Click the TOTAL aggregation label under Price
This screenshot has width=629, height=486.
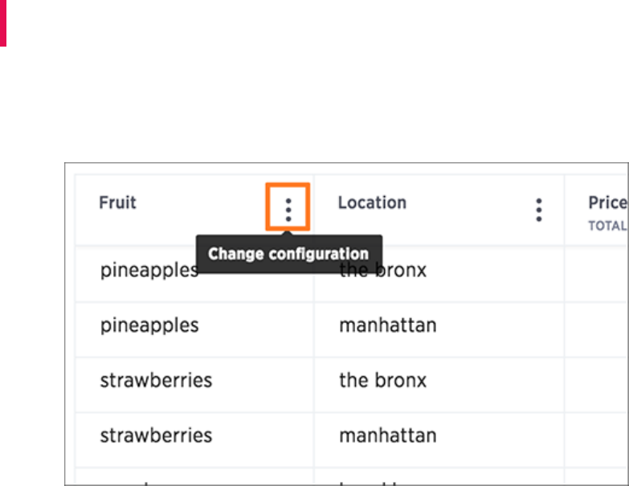click(x=607, y=226)
